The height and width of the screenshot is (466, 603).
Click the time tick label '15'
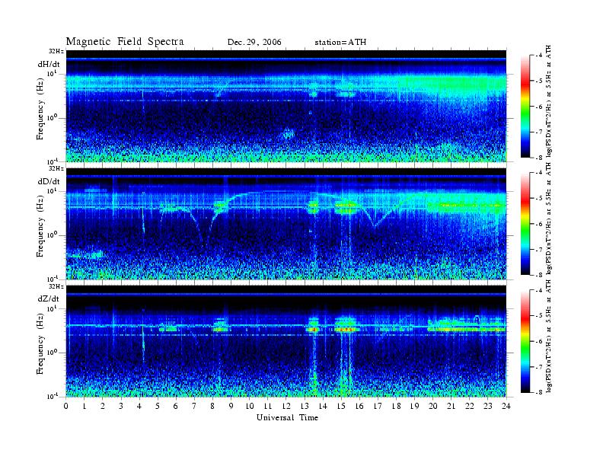[341, 406]
